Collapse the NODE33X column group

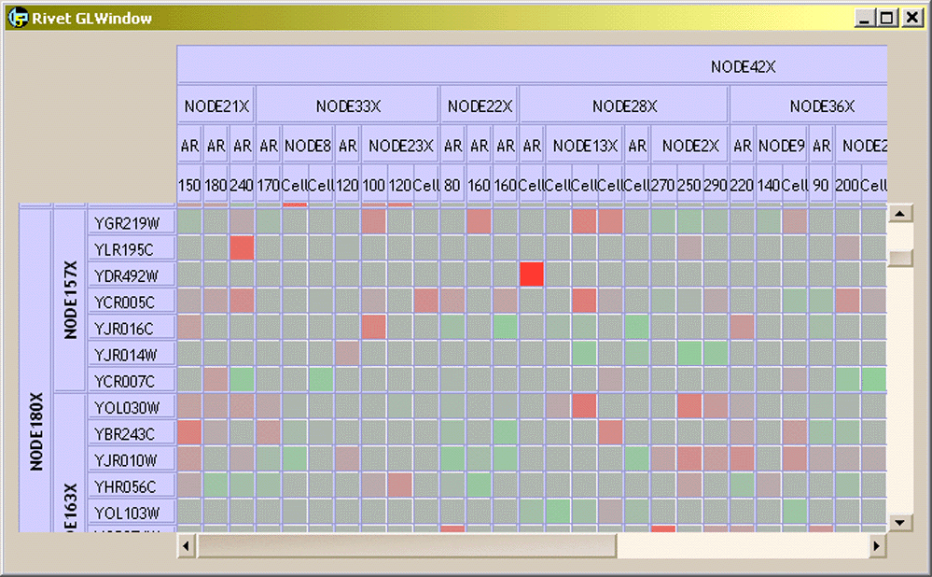(x=347, y=106)
